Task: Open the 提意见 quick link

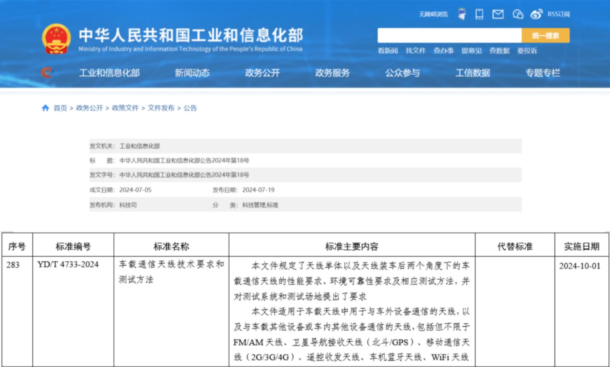Action: (471, 51)
